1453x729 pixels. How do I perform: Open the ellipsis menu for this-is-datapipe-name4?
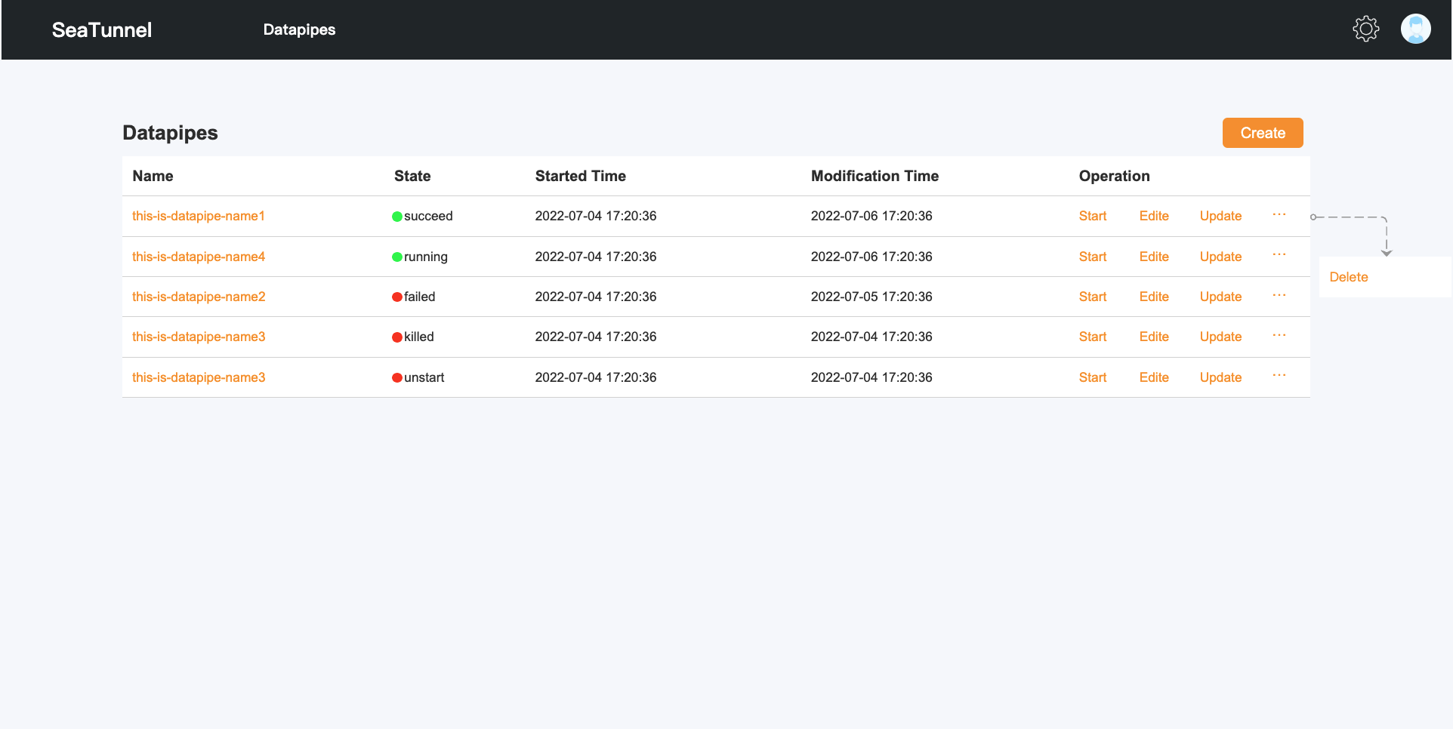(x=1279, y=257)
